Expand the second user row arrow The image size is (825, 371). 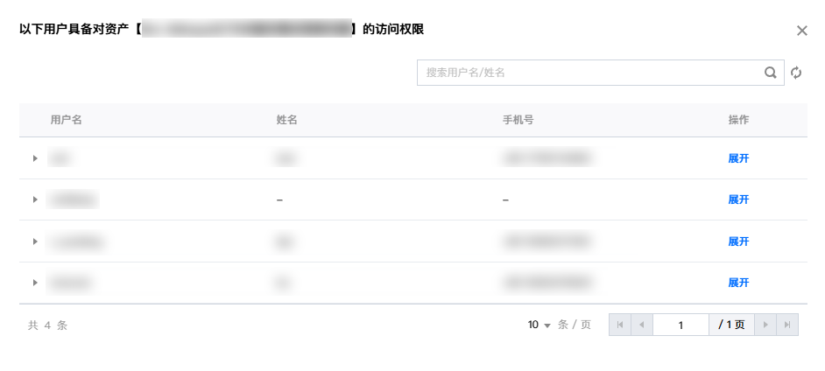(x=35, y=199)
